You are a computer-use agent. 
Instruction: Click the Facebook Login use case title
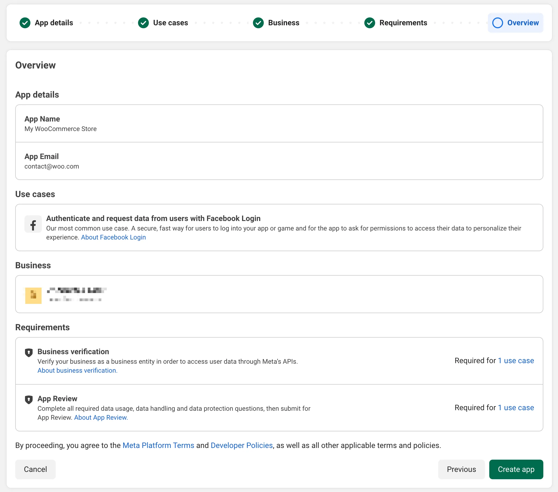pyautogui.click(x=153, y=218)
